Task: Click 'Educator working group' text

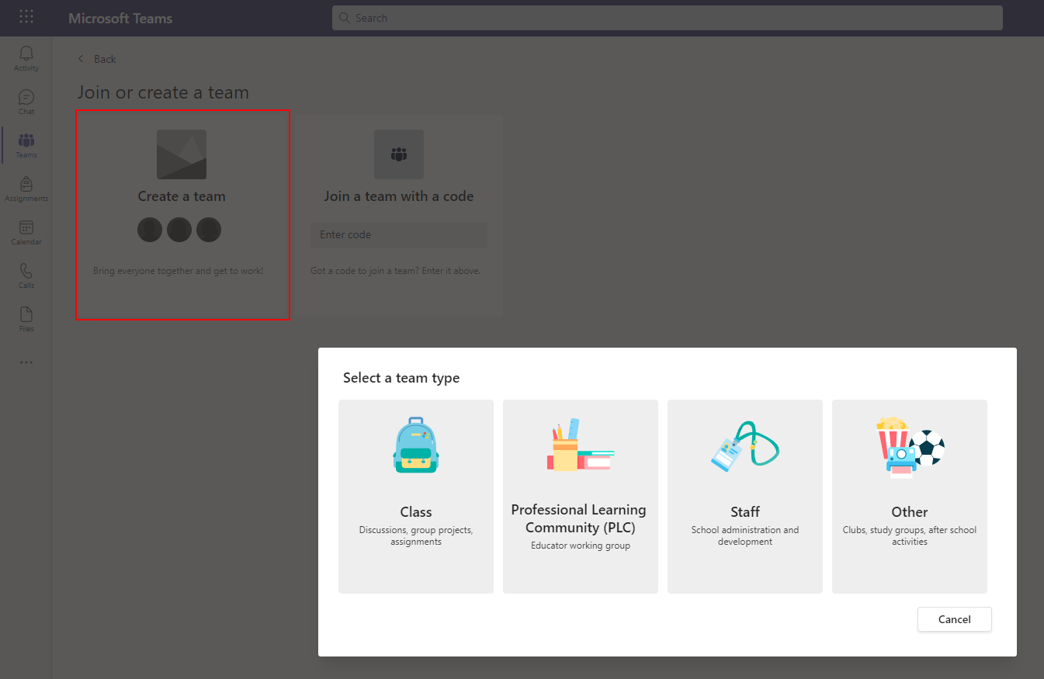Action: 581,546
